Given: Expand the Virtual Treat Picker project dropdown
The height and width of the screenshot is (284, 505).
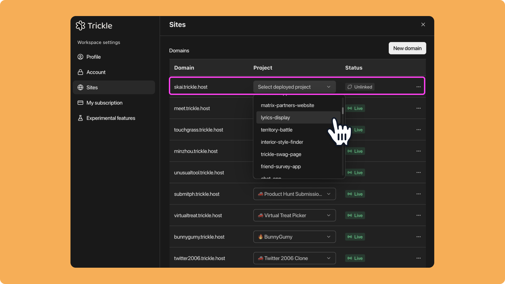Looking at the screenshot, I should click(x=294, y=215).
